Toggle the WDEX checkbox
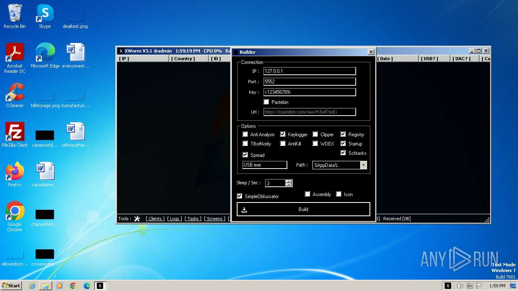The width and height of the screenshot is (518, 291). tap(315, 143)
